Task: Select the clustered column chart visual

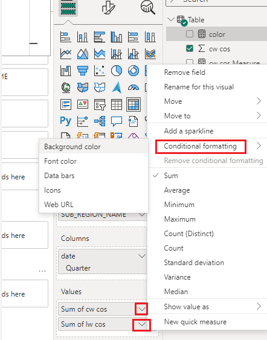Action: pyautogui.click(x=117, y=37)
